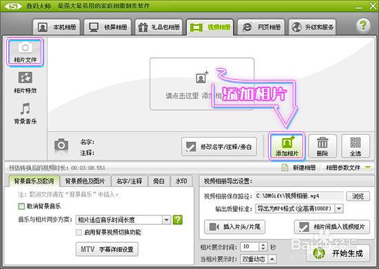
Task: Switch to 背景颜色及图片 settings tab
Action: (x=85, y=181)
